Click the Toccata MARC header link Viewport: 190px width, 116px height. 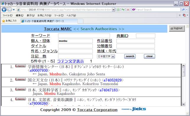click(58, 29)
